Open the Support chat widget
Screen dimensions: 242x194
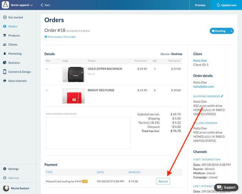pyautogui.click(x=226, y=187)
